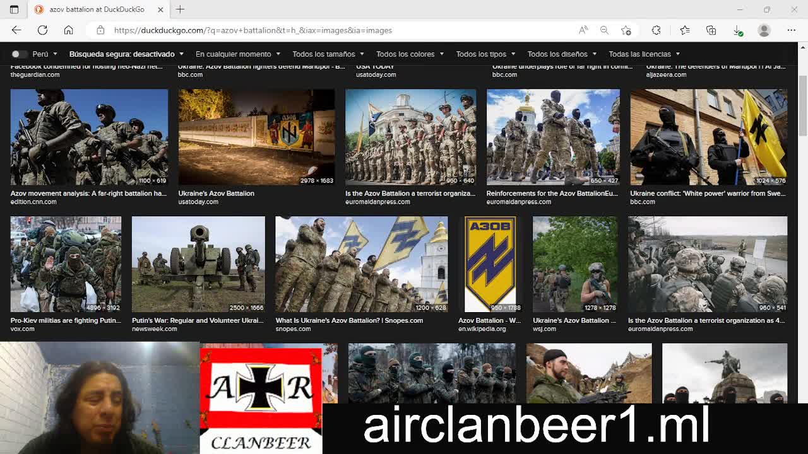The width and height of the screenshot is (808, 454).
Task: Open Búsqueda segura: desactivado dropdown
Action: pos(126,54)
